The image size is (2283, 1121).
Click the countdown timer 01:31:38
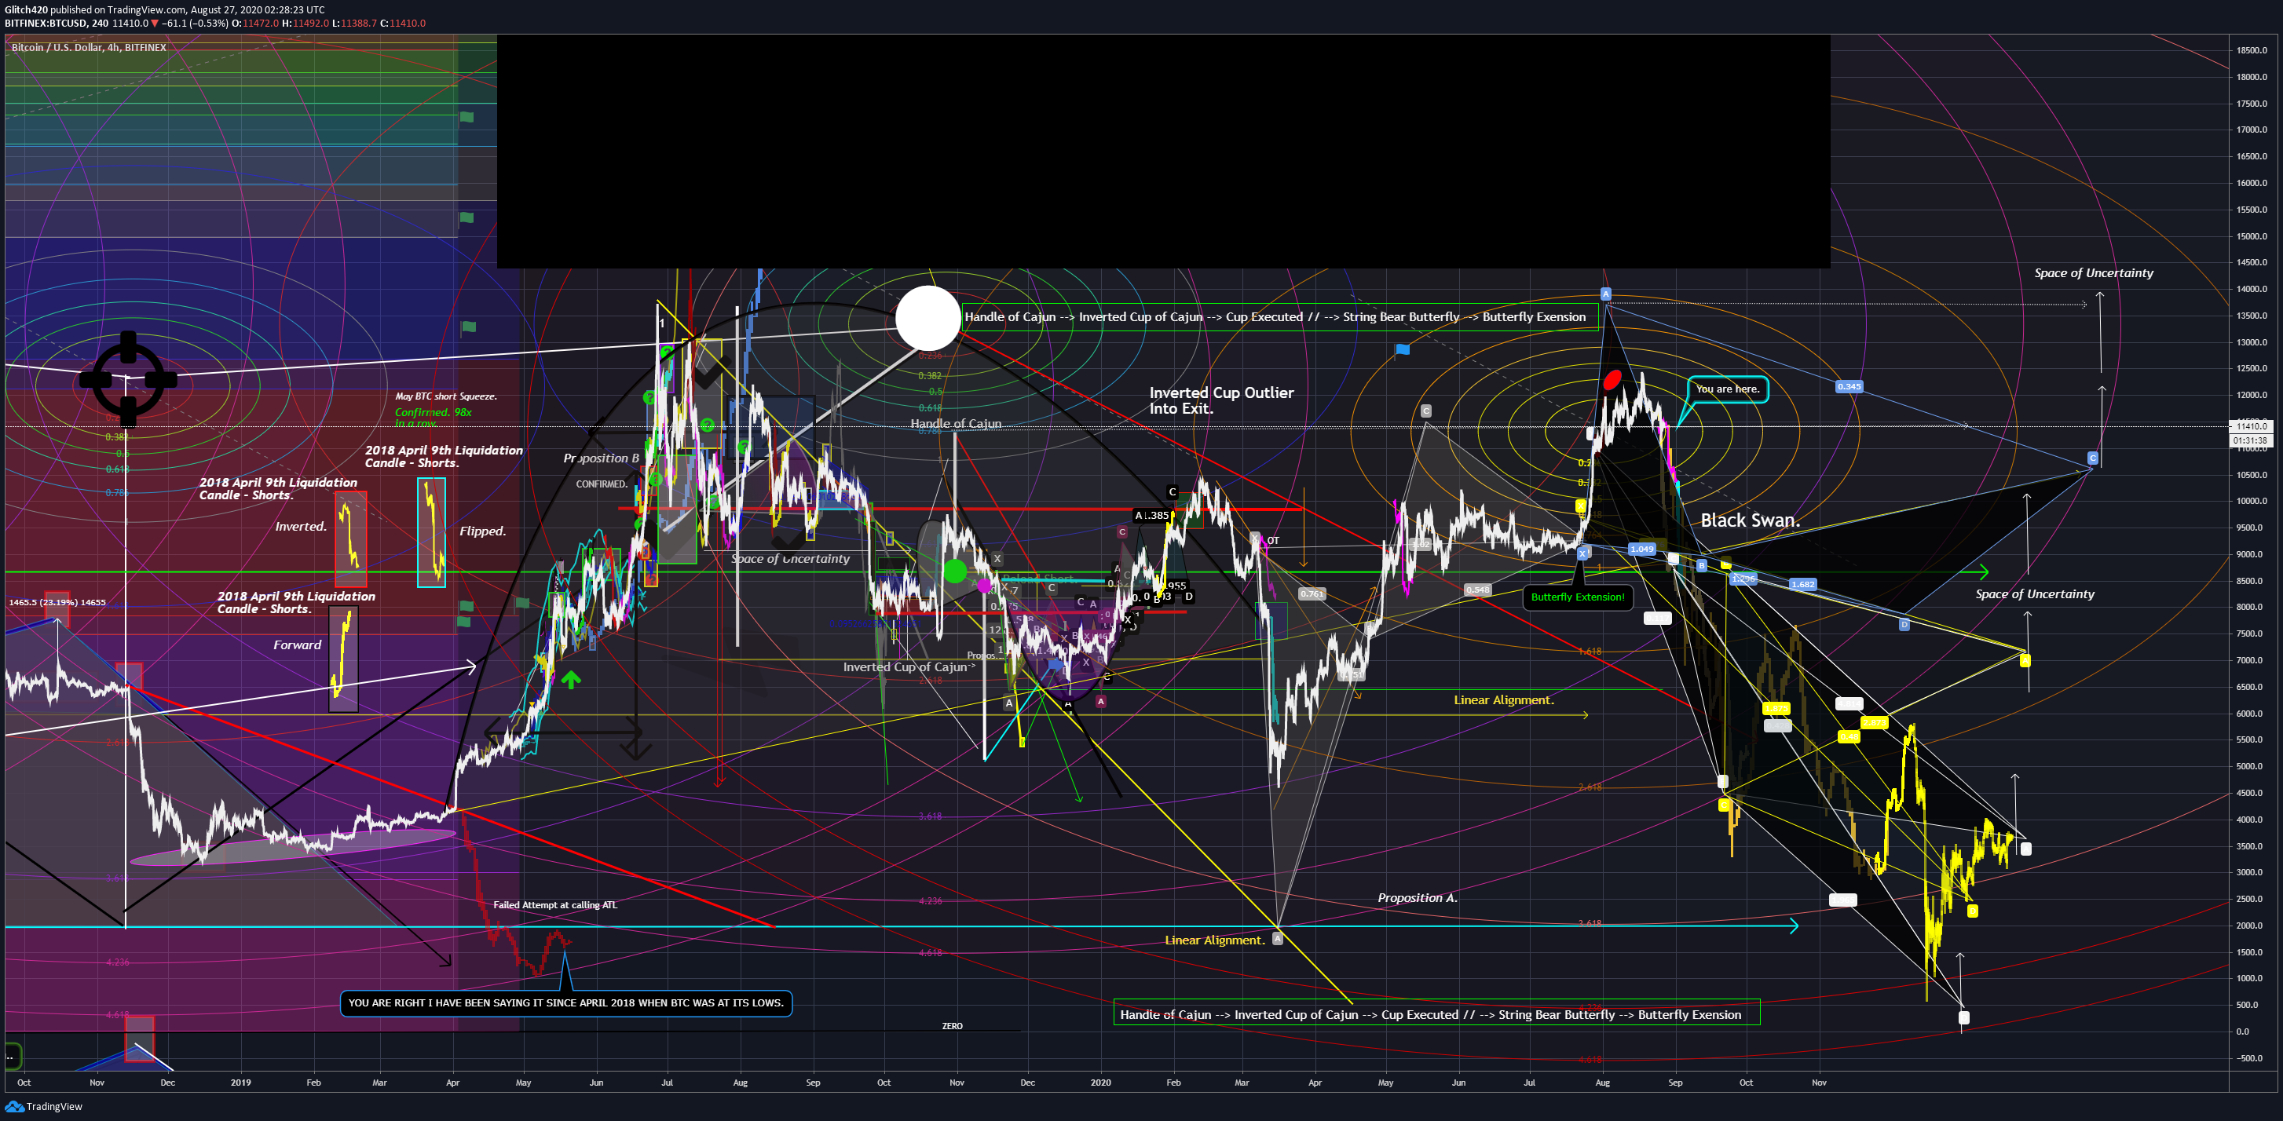pyautogui.click(x=2249, y=440)
